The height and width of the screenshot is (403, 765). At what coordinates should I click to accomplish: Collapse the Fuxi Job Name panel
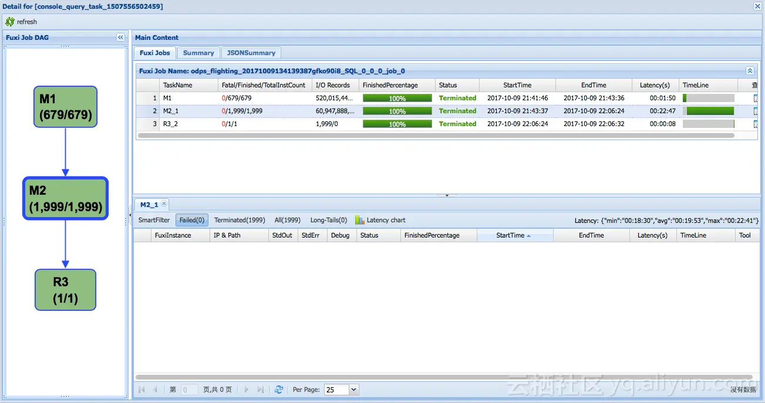(x=750, y=71)
